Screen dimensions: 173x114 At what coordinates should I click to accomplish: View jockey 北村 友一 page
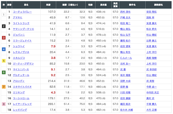pos(125,64)
